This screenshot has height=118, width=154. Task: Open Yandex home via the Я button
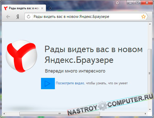(18, 17)
